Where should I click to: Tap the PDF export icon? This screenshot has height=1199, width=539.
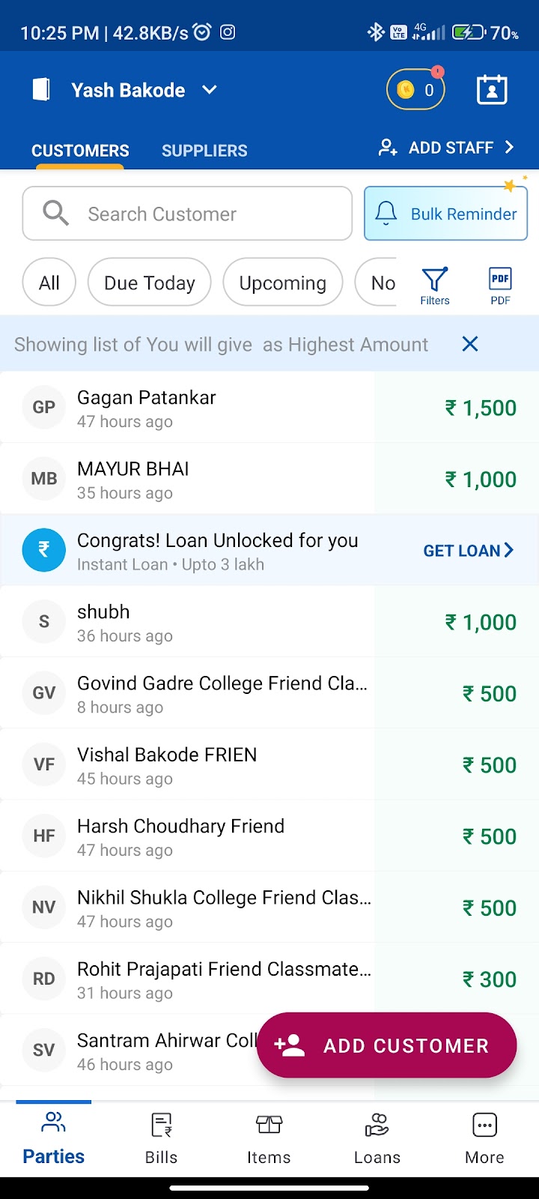(500, 285)
